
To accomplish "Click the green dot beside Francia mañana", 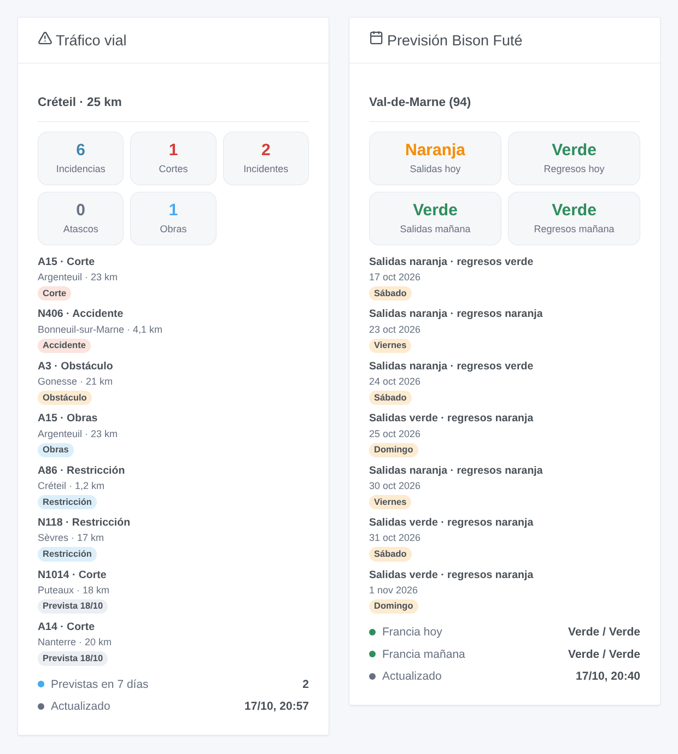I will [372, 654].
